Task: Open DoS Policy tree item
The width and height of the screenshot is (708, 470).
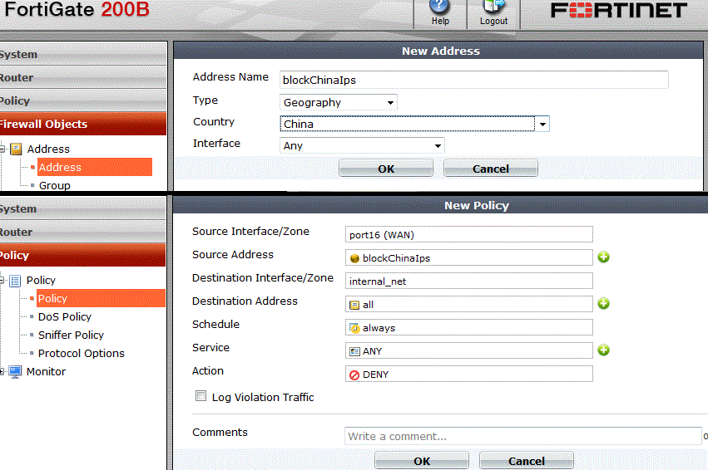Action: [65, 316]
